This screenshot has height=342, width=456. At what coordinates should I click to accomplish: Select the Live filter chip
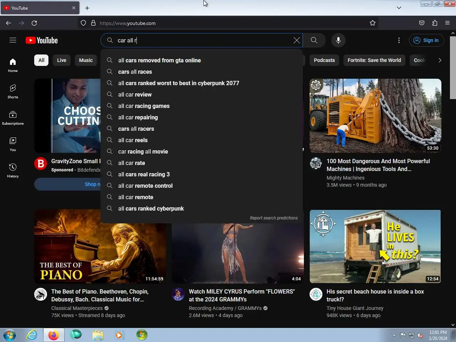[62, 60]
